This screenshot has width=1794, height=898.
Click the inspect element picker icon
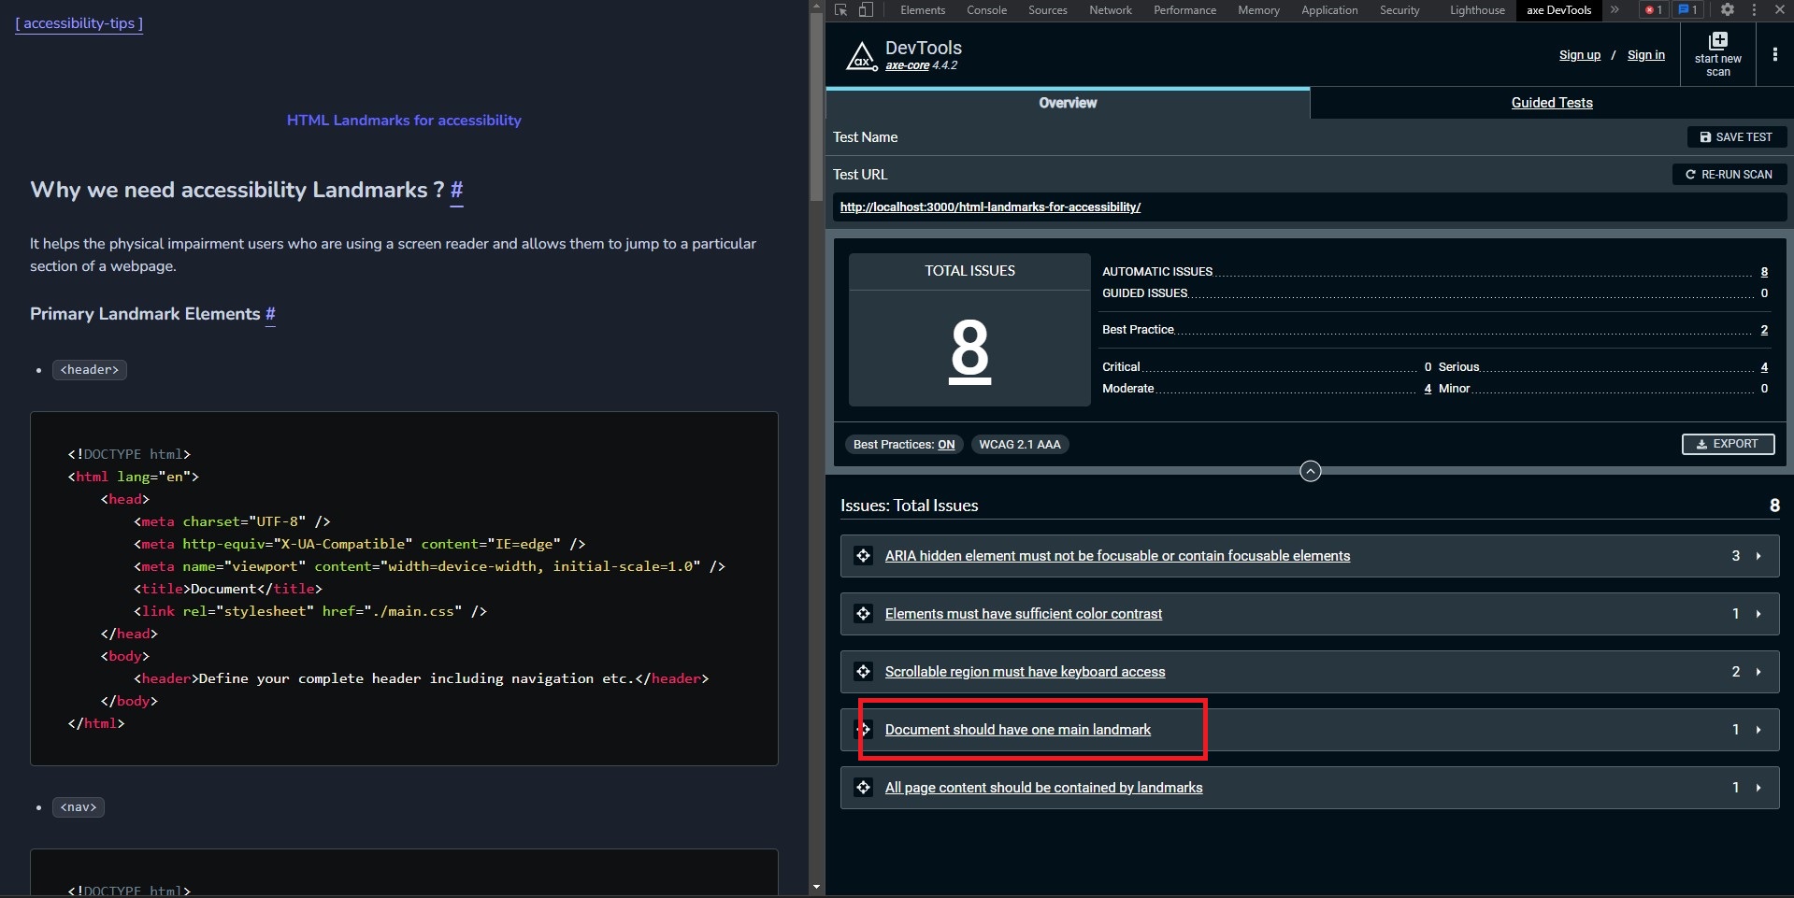[840, 10]
